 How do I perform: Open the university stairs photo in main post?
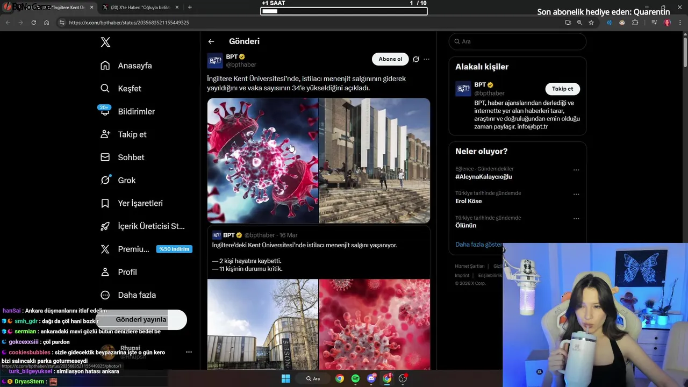375,160
